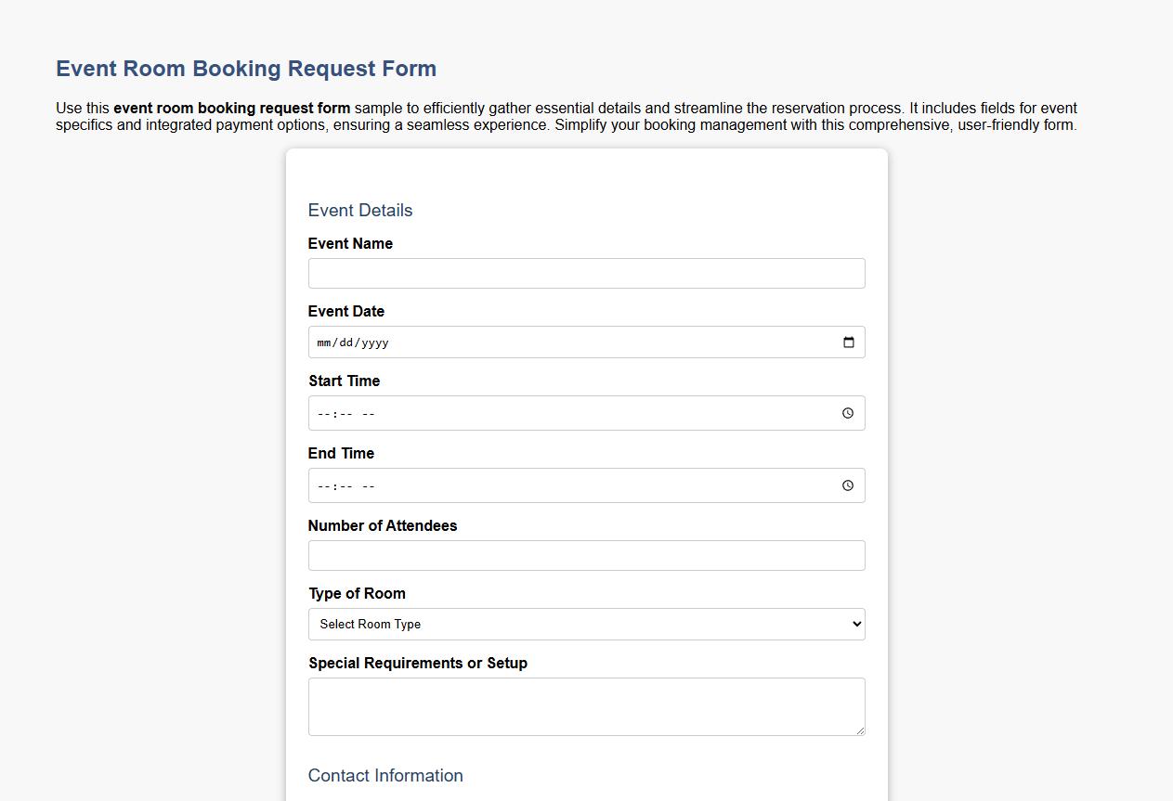The image size is (1173, 801).
Task: Click the textarea resize grip handle
Action: [861, 731]
